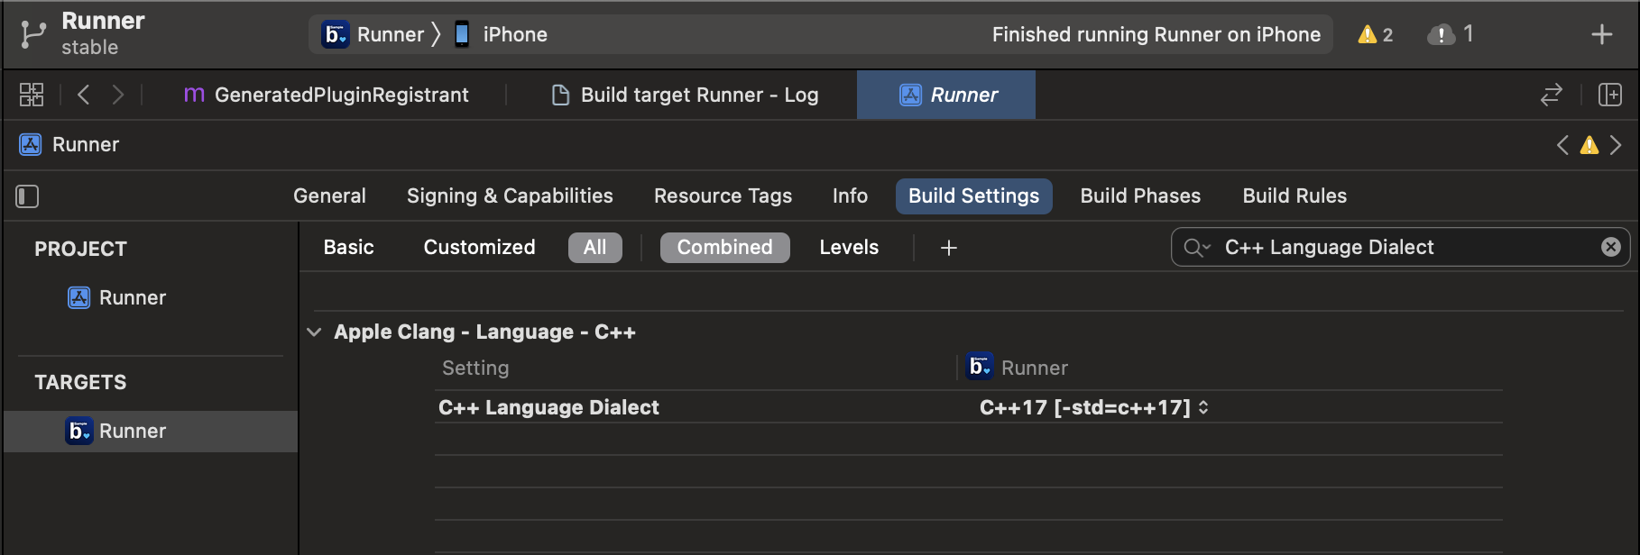Screen dimensions: 1640x555
Task: Open Signing & Capabilities tab
Action: point(510,196)
